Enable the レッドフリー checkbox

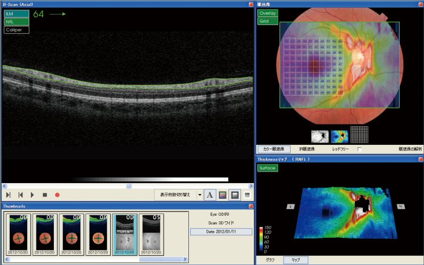(359, 149)
